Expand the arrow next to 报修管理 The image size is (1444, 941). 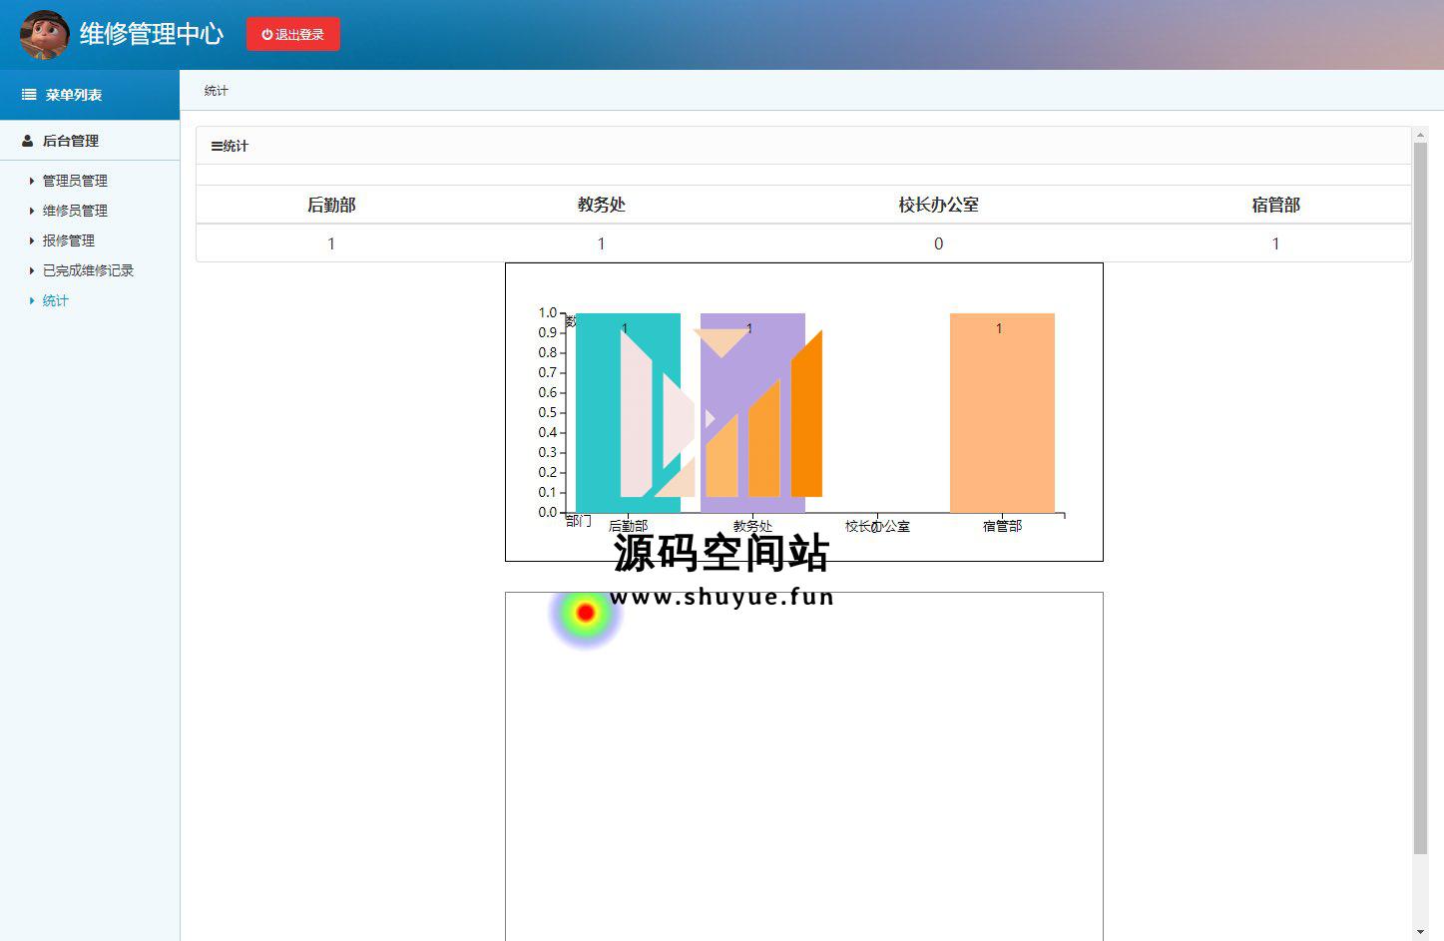coord(32,240)
